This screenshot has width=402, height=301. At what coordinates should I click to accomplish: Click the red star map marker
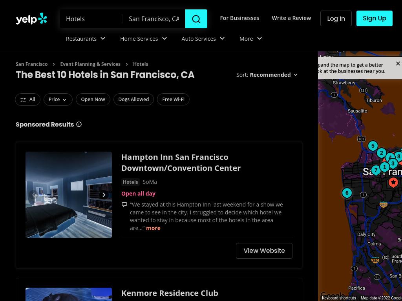tap(393, 182)
